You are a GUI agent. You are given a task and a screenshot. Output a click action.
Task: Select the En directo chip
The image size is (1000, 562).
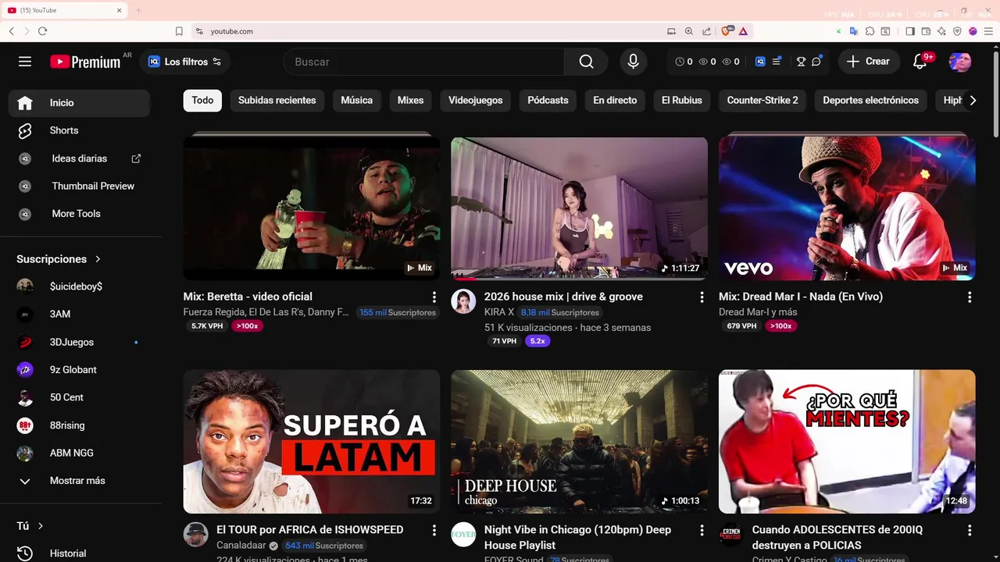click(x=615, y=100)
